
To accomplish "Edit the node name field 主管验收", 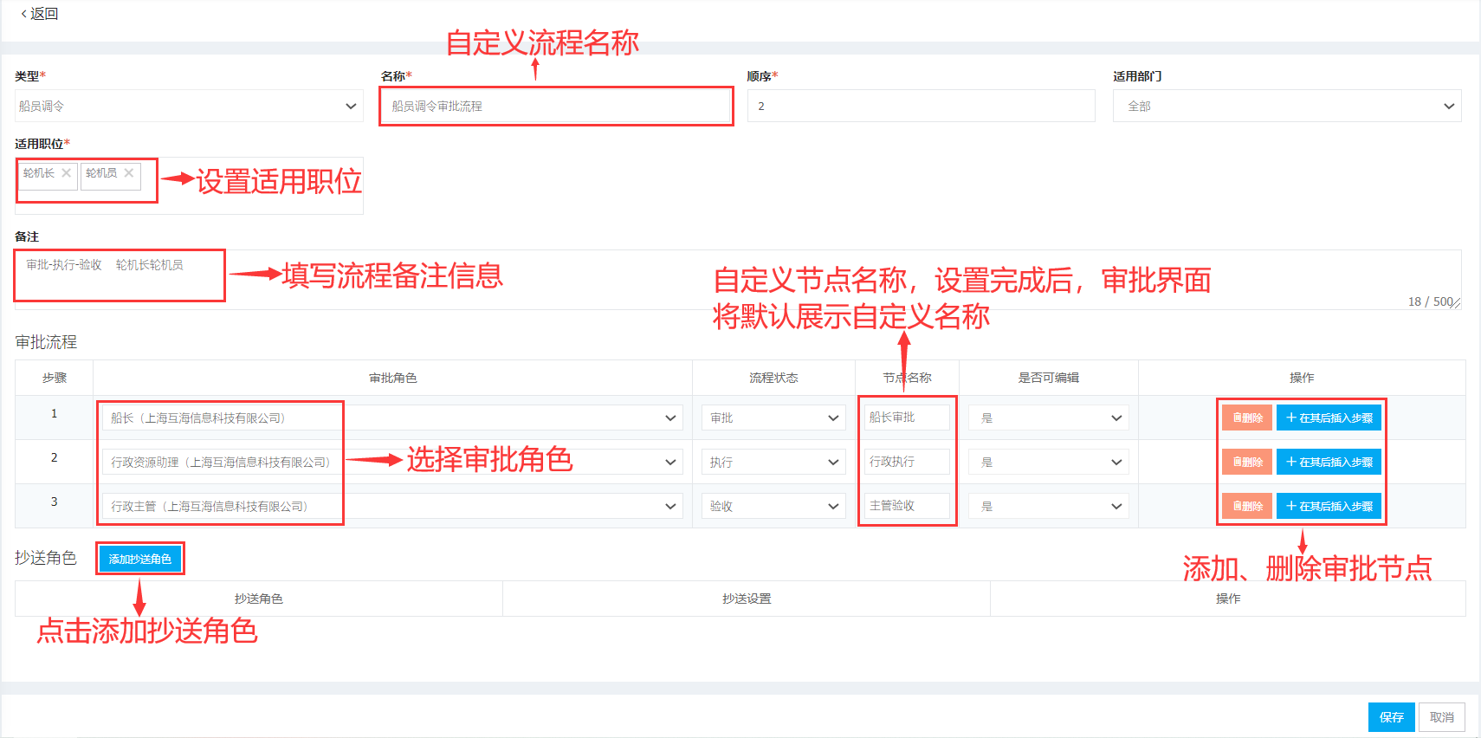I will [907, 506].
